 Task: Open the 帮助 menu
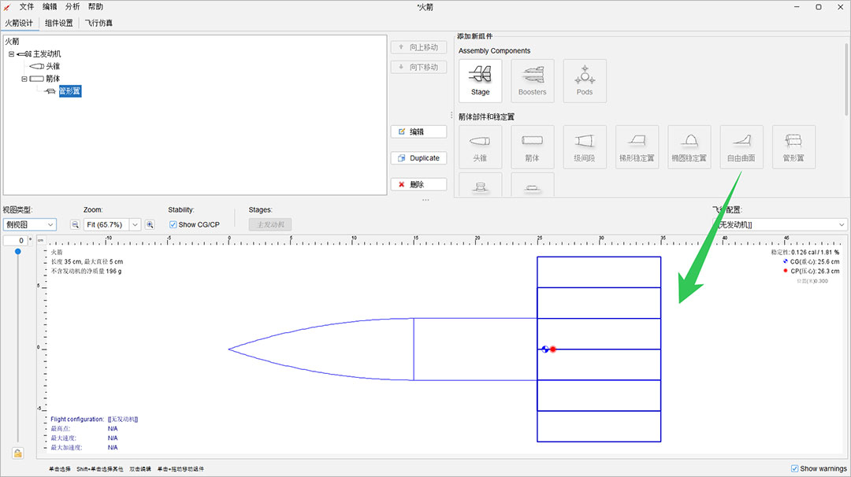pos(95,6)
